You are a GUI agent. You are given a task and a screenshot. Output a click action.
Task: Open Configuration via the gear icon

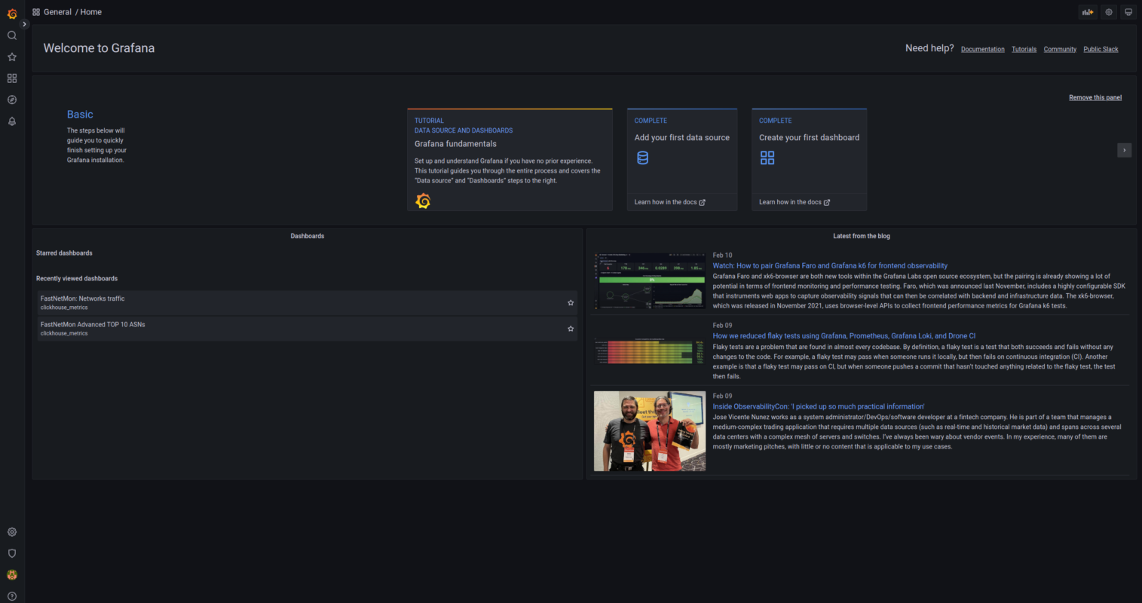(x=11, y=531)
